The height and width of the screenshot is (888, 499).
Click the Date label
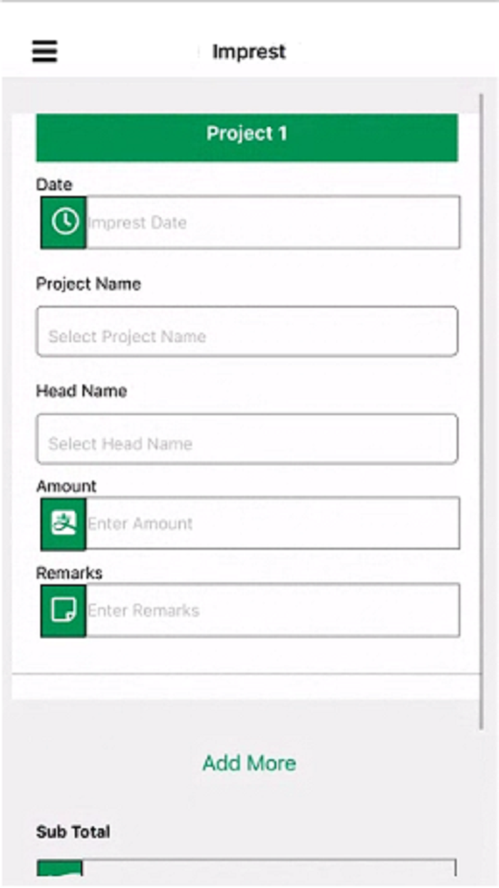click(x=54, y=184)
